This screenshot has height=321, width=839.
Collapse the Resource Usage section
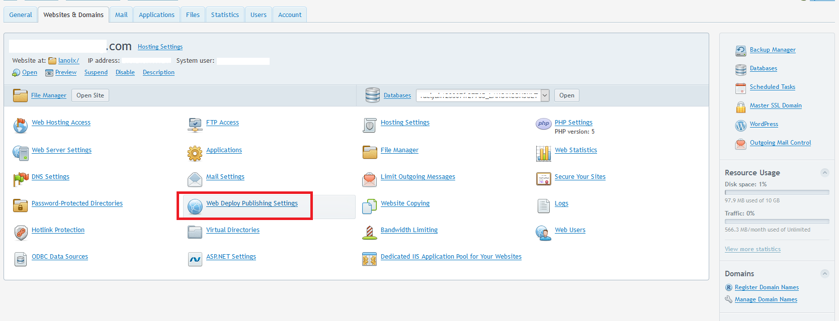[x=825, y=172]
